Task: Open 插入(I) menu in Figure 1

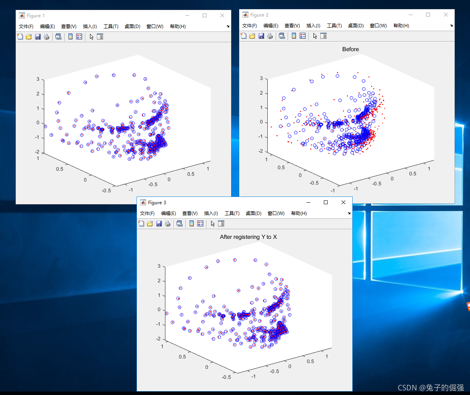Action: pos(90,27)
